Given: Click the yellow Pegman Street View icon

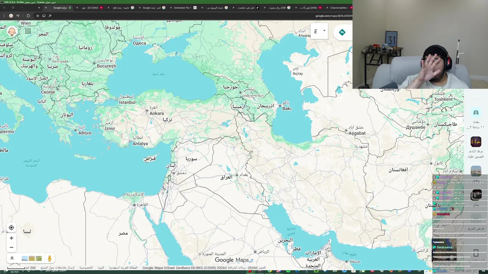Looking at the screenshot, I should tap(49, 258).
